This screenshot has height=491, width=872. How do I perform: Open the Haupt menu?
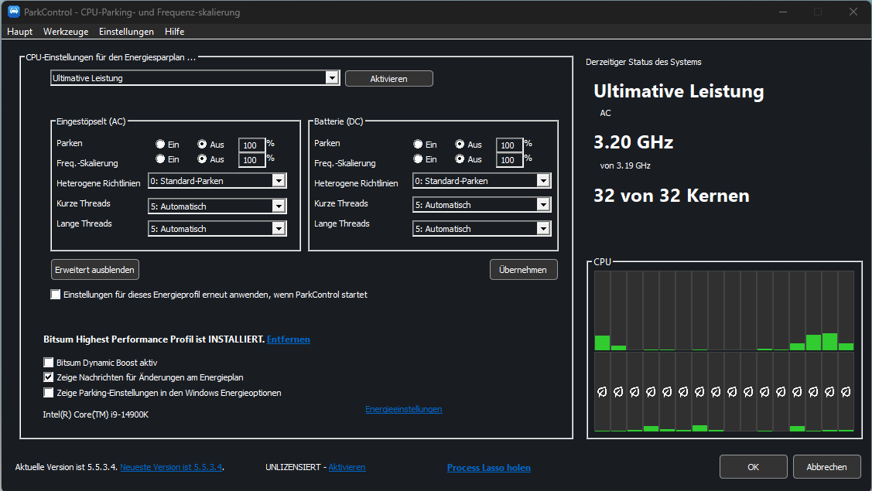pyautogui.click(x=19, y=32)
